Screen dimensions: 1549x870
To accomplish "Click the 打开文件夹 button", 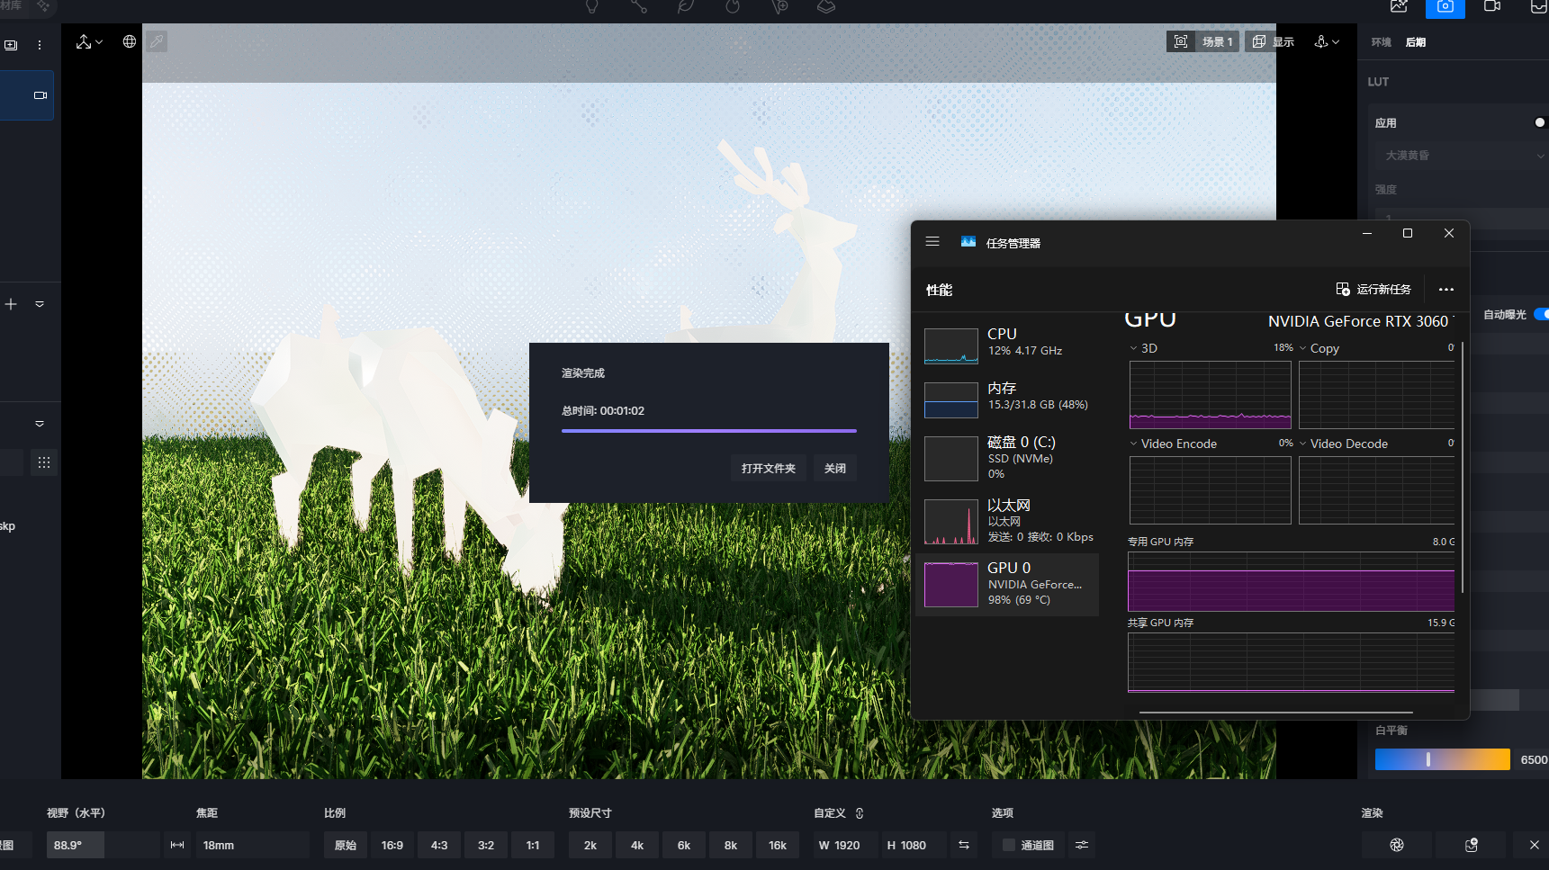I will point(768,468).
